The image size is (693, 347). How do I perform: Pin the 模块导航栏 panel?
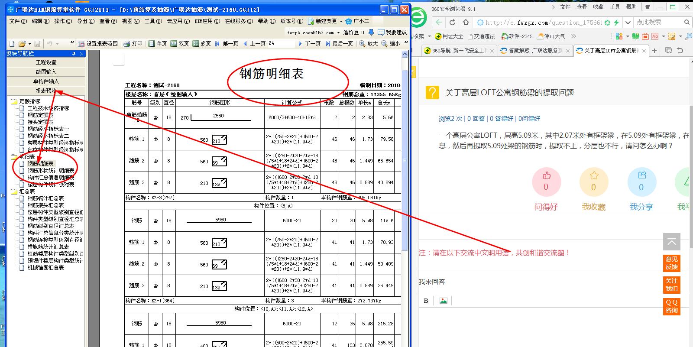point(74,53)
